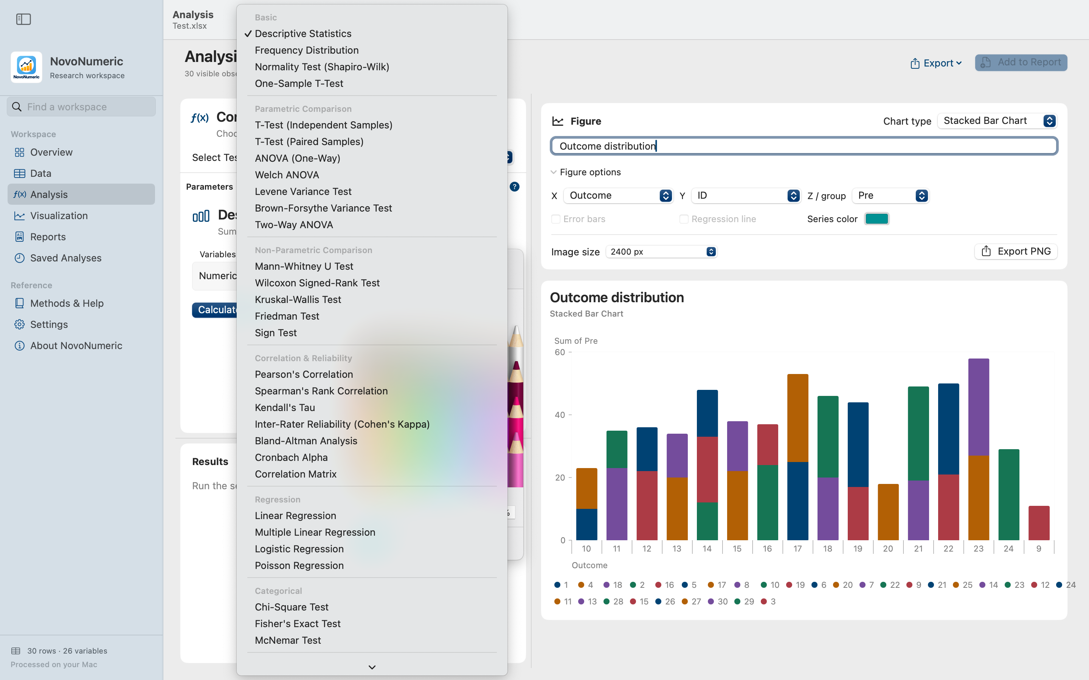Open the Z / group Pre dropdown
The width and height of the screenshot is (1089, 680).
[890, 196]
